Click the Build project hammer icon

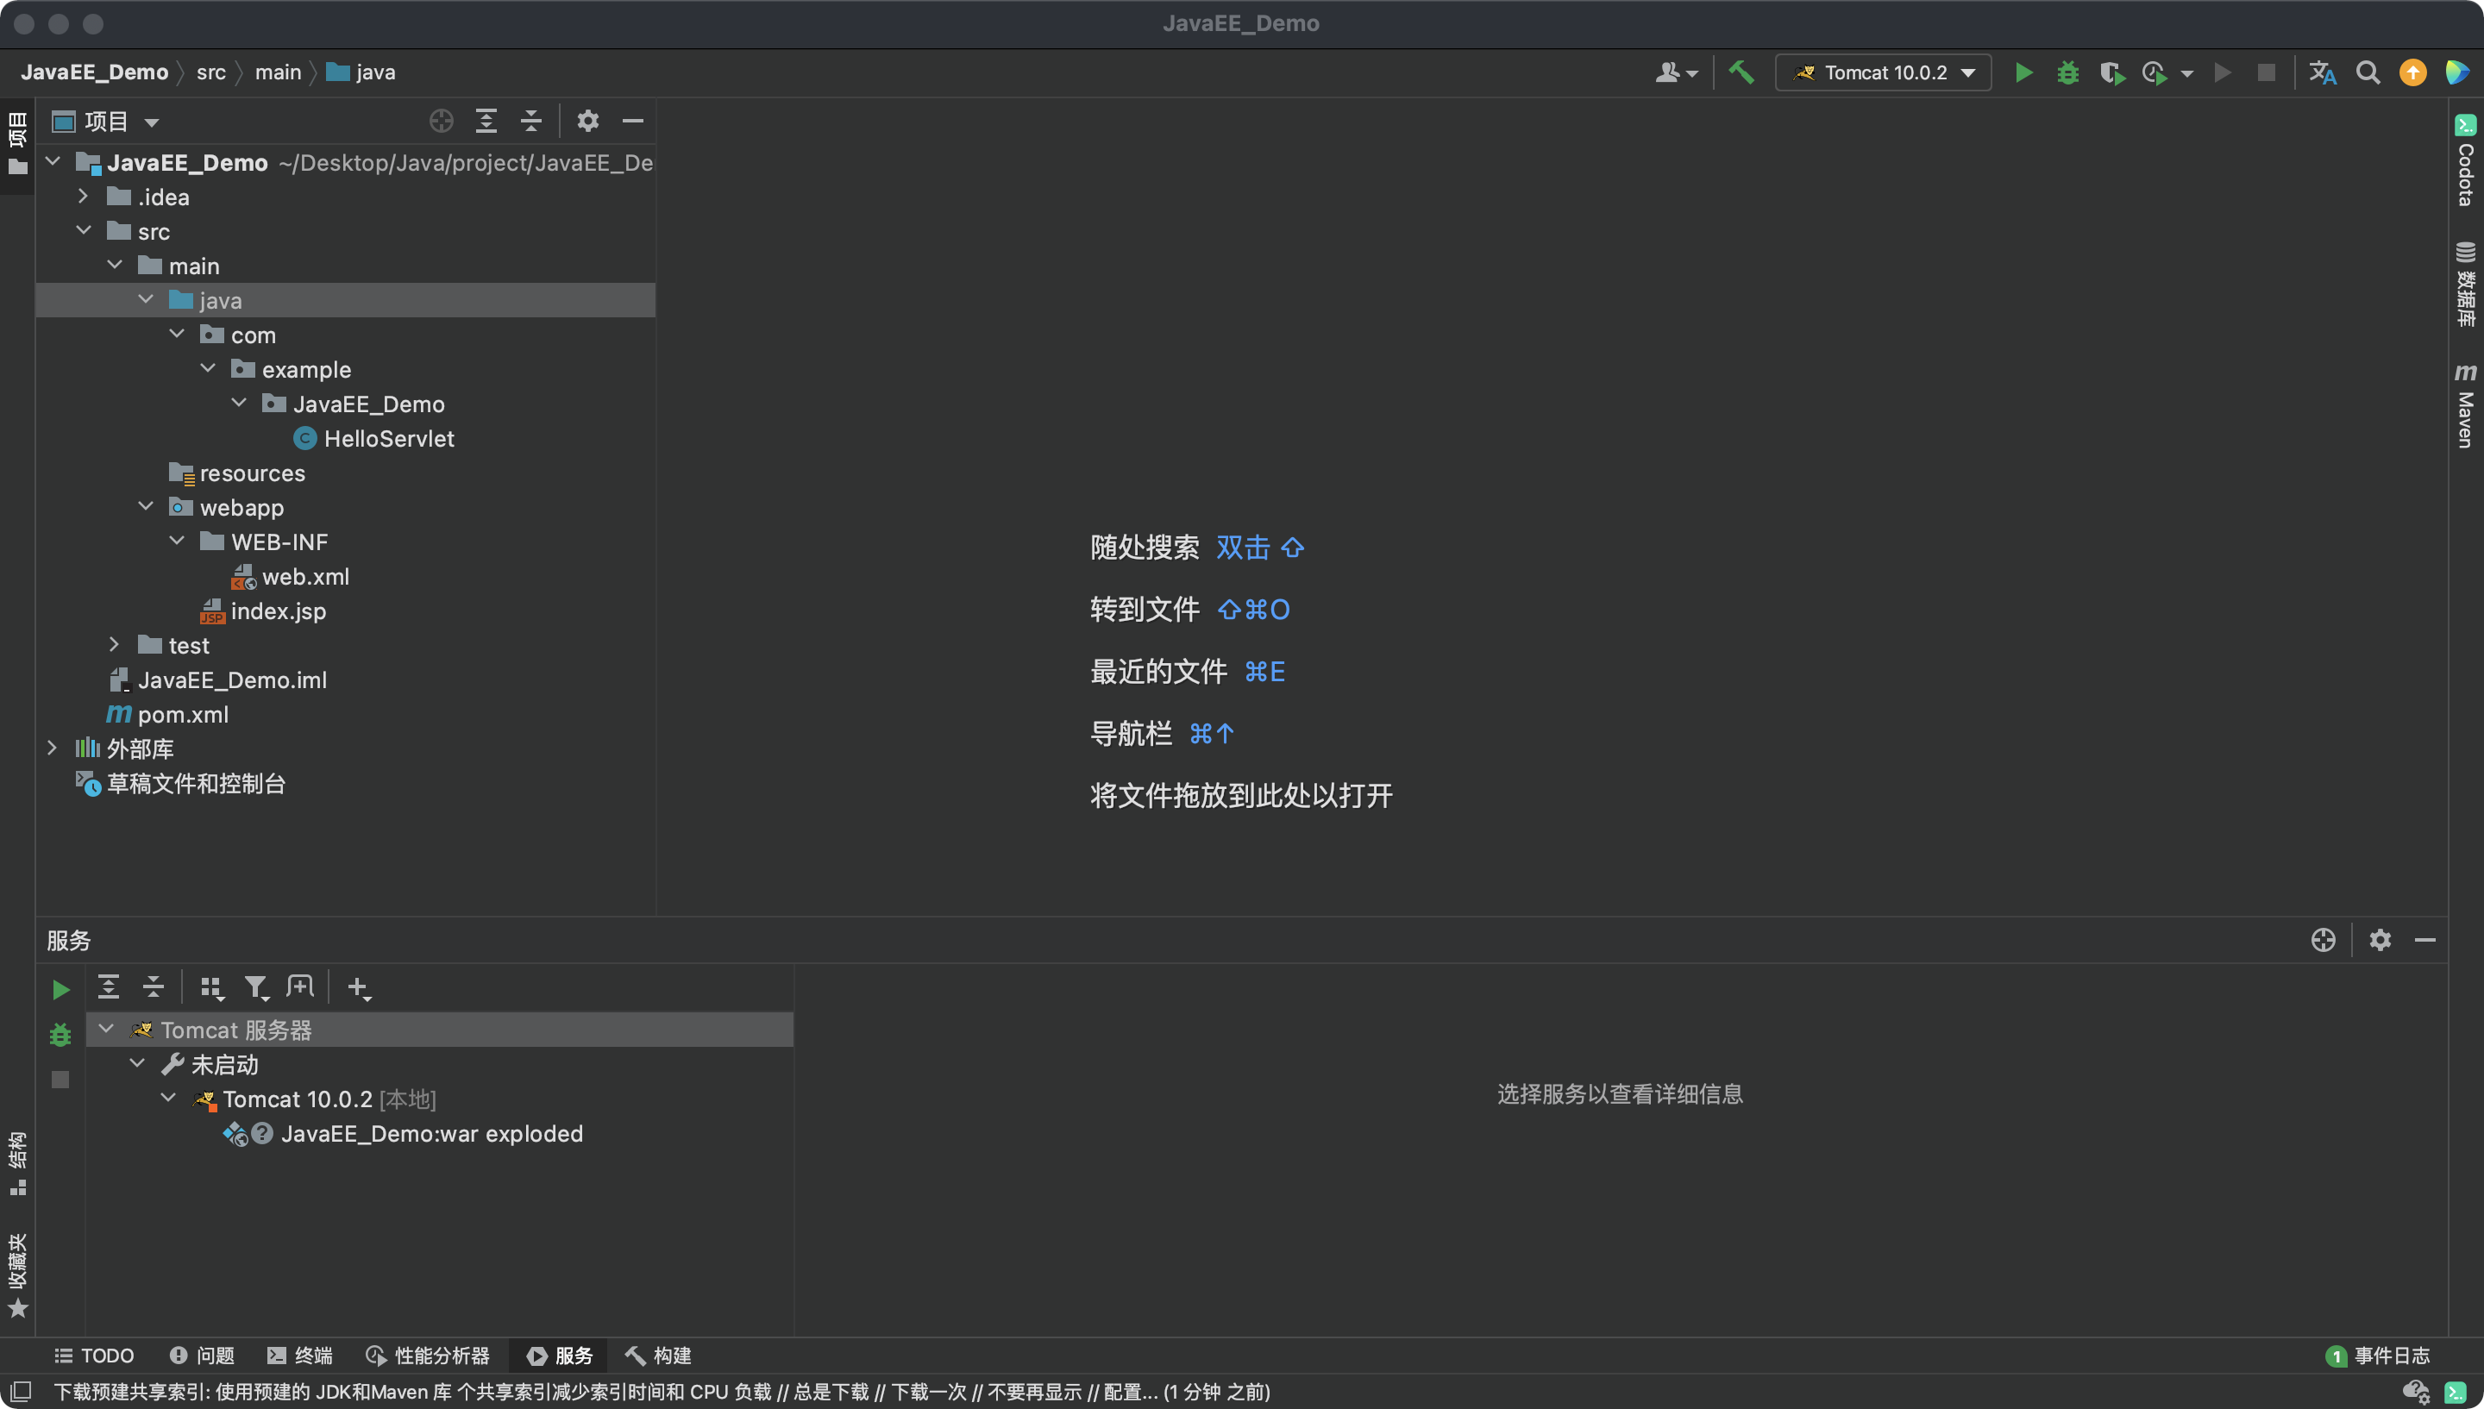1741,72
